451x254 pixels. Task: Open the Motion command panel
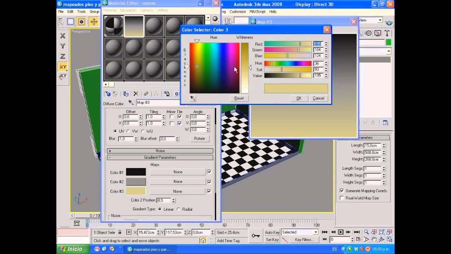pos(369,33)
